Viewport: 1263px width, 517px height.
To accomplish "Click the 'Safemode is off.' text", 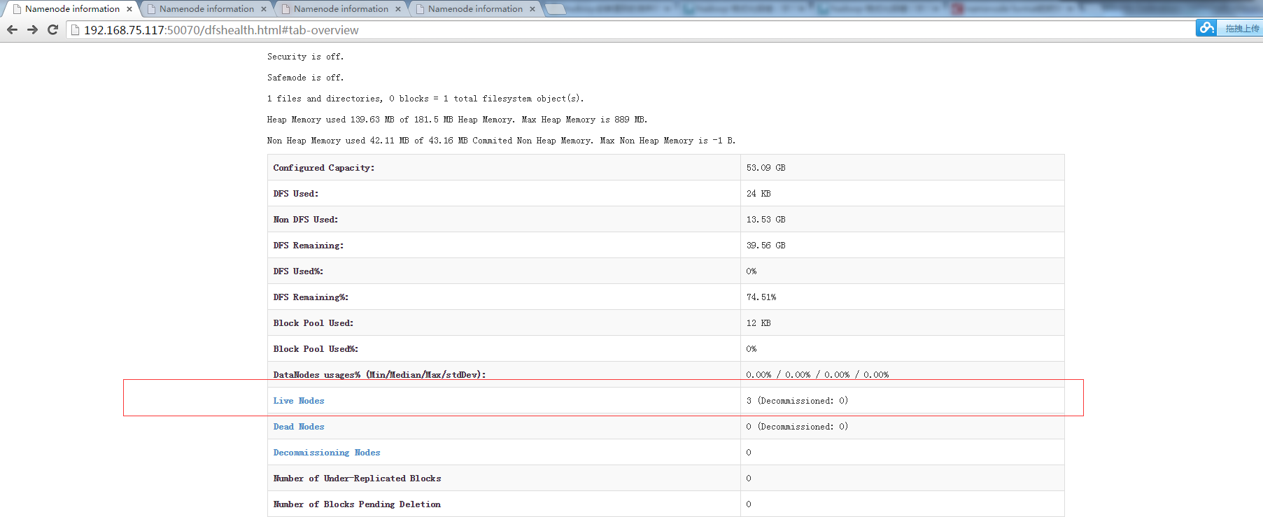I will pyautogui.click(x=305, y=78).
